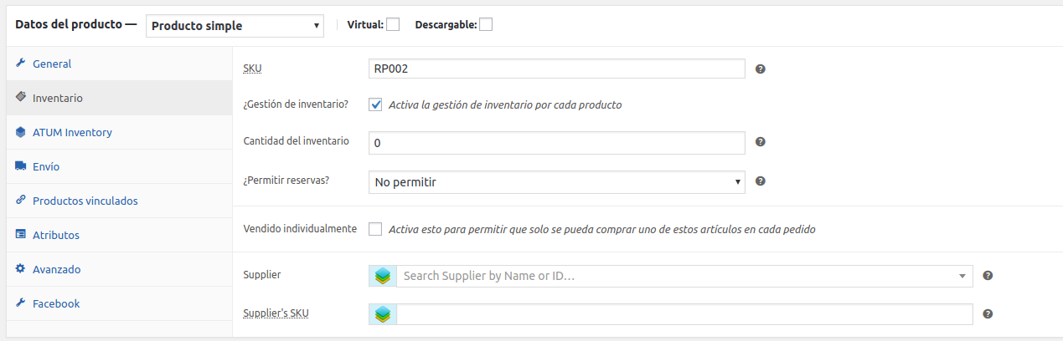The width and height of the screenshot is (1063, 341).
Task: Check the Vendido individualmente checkbox
Action: pos(375,229)
